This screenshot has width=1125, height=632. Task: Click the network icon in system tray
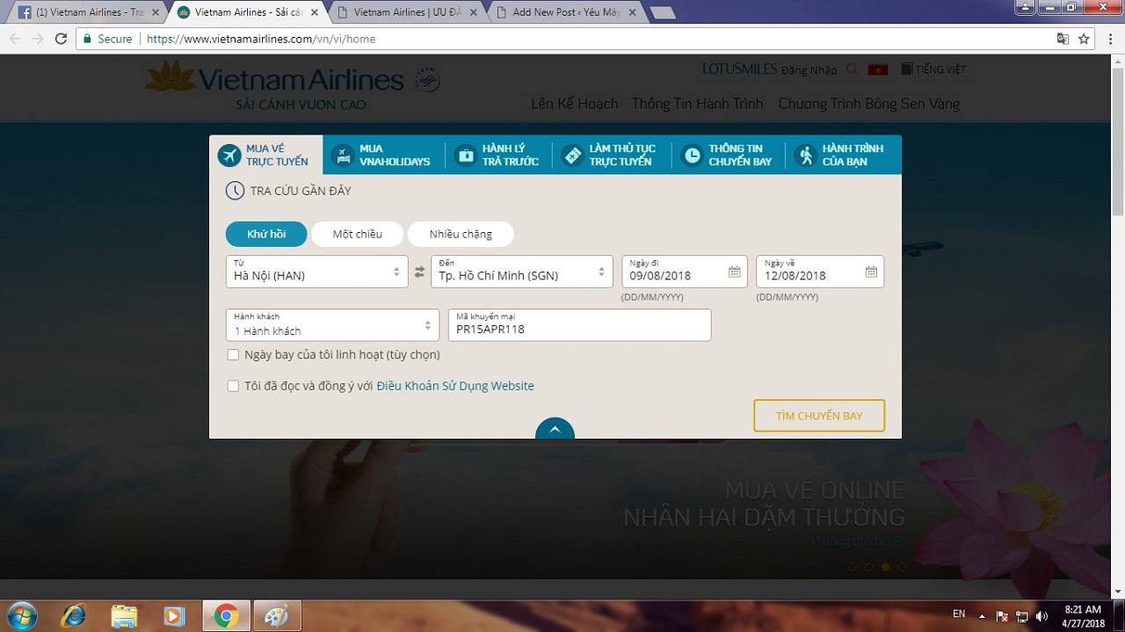coord(1022,616)
